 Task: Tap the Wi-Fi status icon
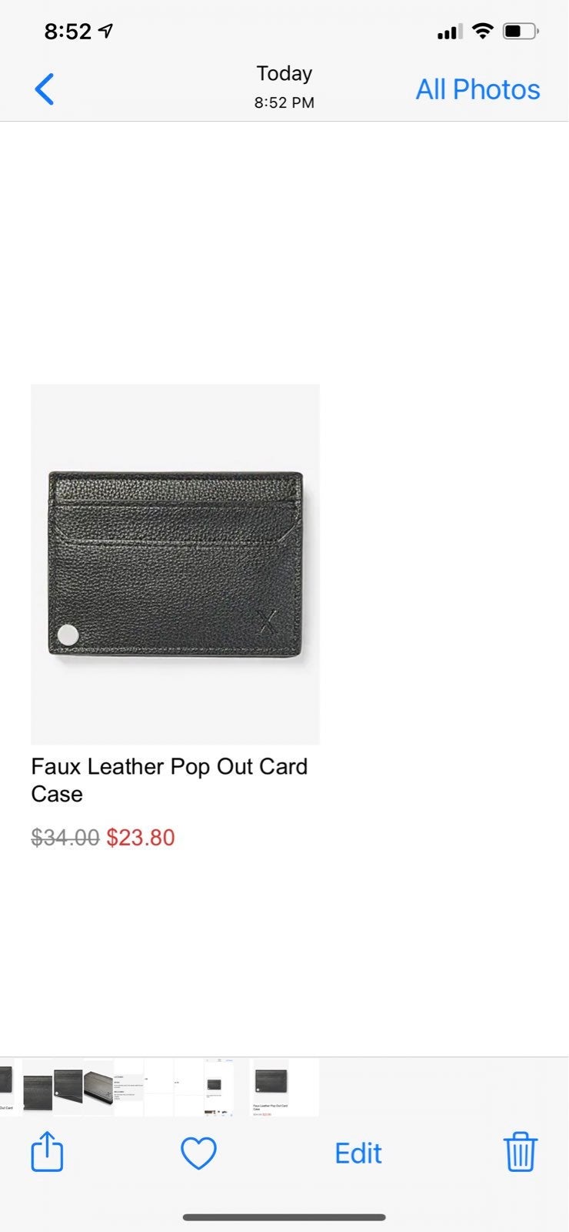(x=482, y=31)
